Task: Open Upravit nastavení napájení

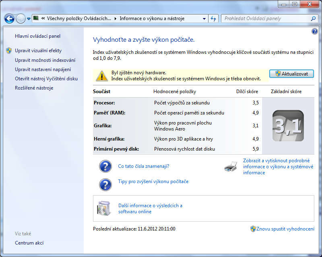Action: click(43, 69)
